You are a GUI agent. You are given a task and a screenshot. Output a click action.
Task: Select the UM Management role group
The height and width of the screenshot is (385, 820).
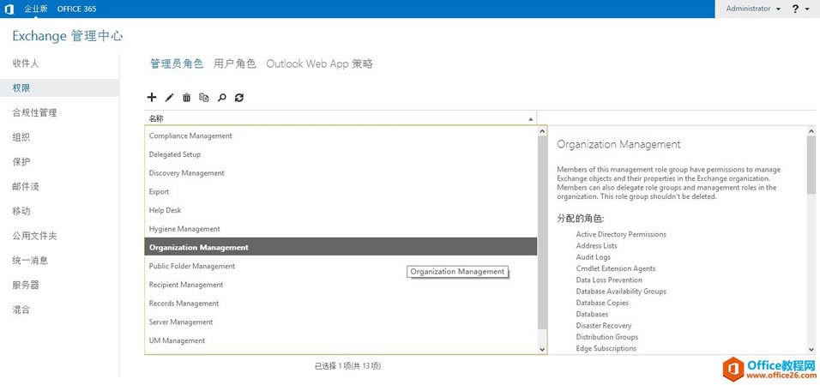(x=341, y=340)
